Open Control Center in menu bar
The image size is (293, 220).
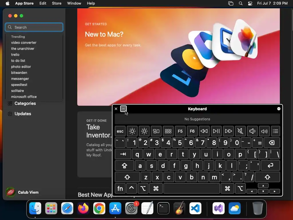pyautogui.click(x=250, y=3)
